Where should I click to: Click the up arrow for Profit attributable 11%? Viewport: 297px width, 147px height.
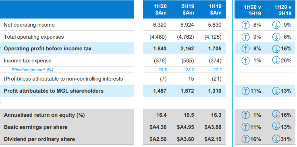tap(245, 91)
